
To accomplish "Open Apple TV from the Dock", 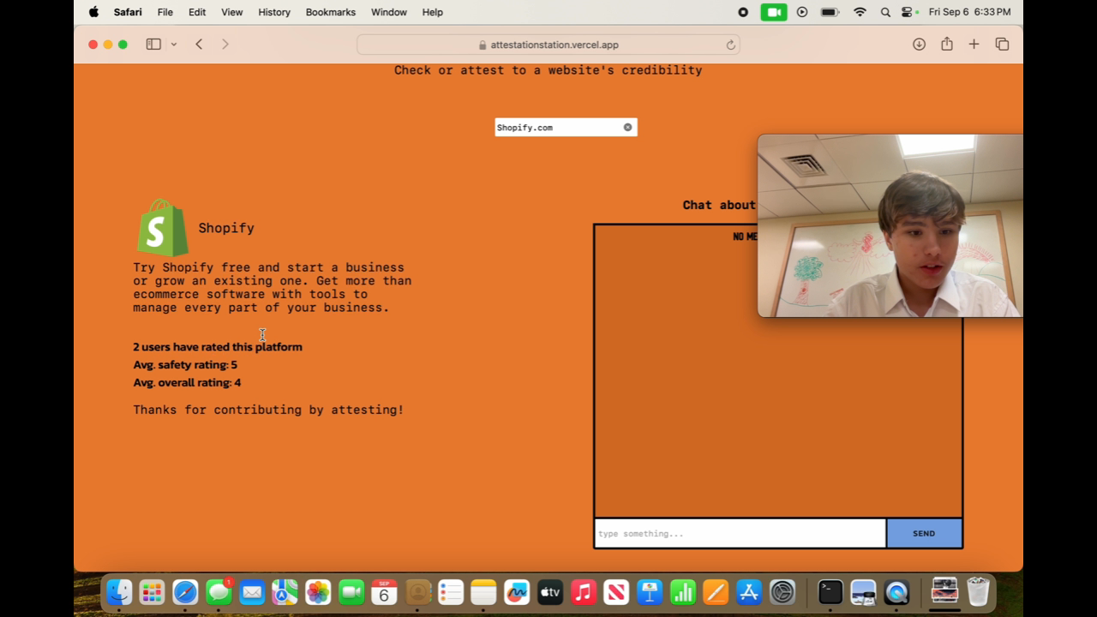I will [550, 592].
